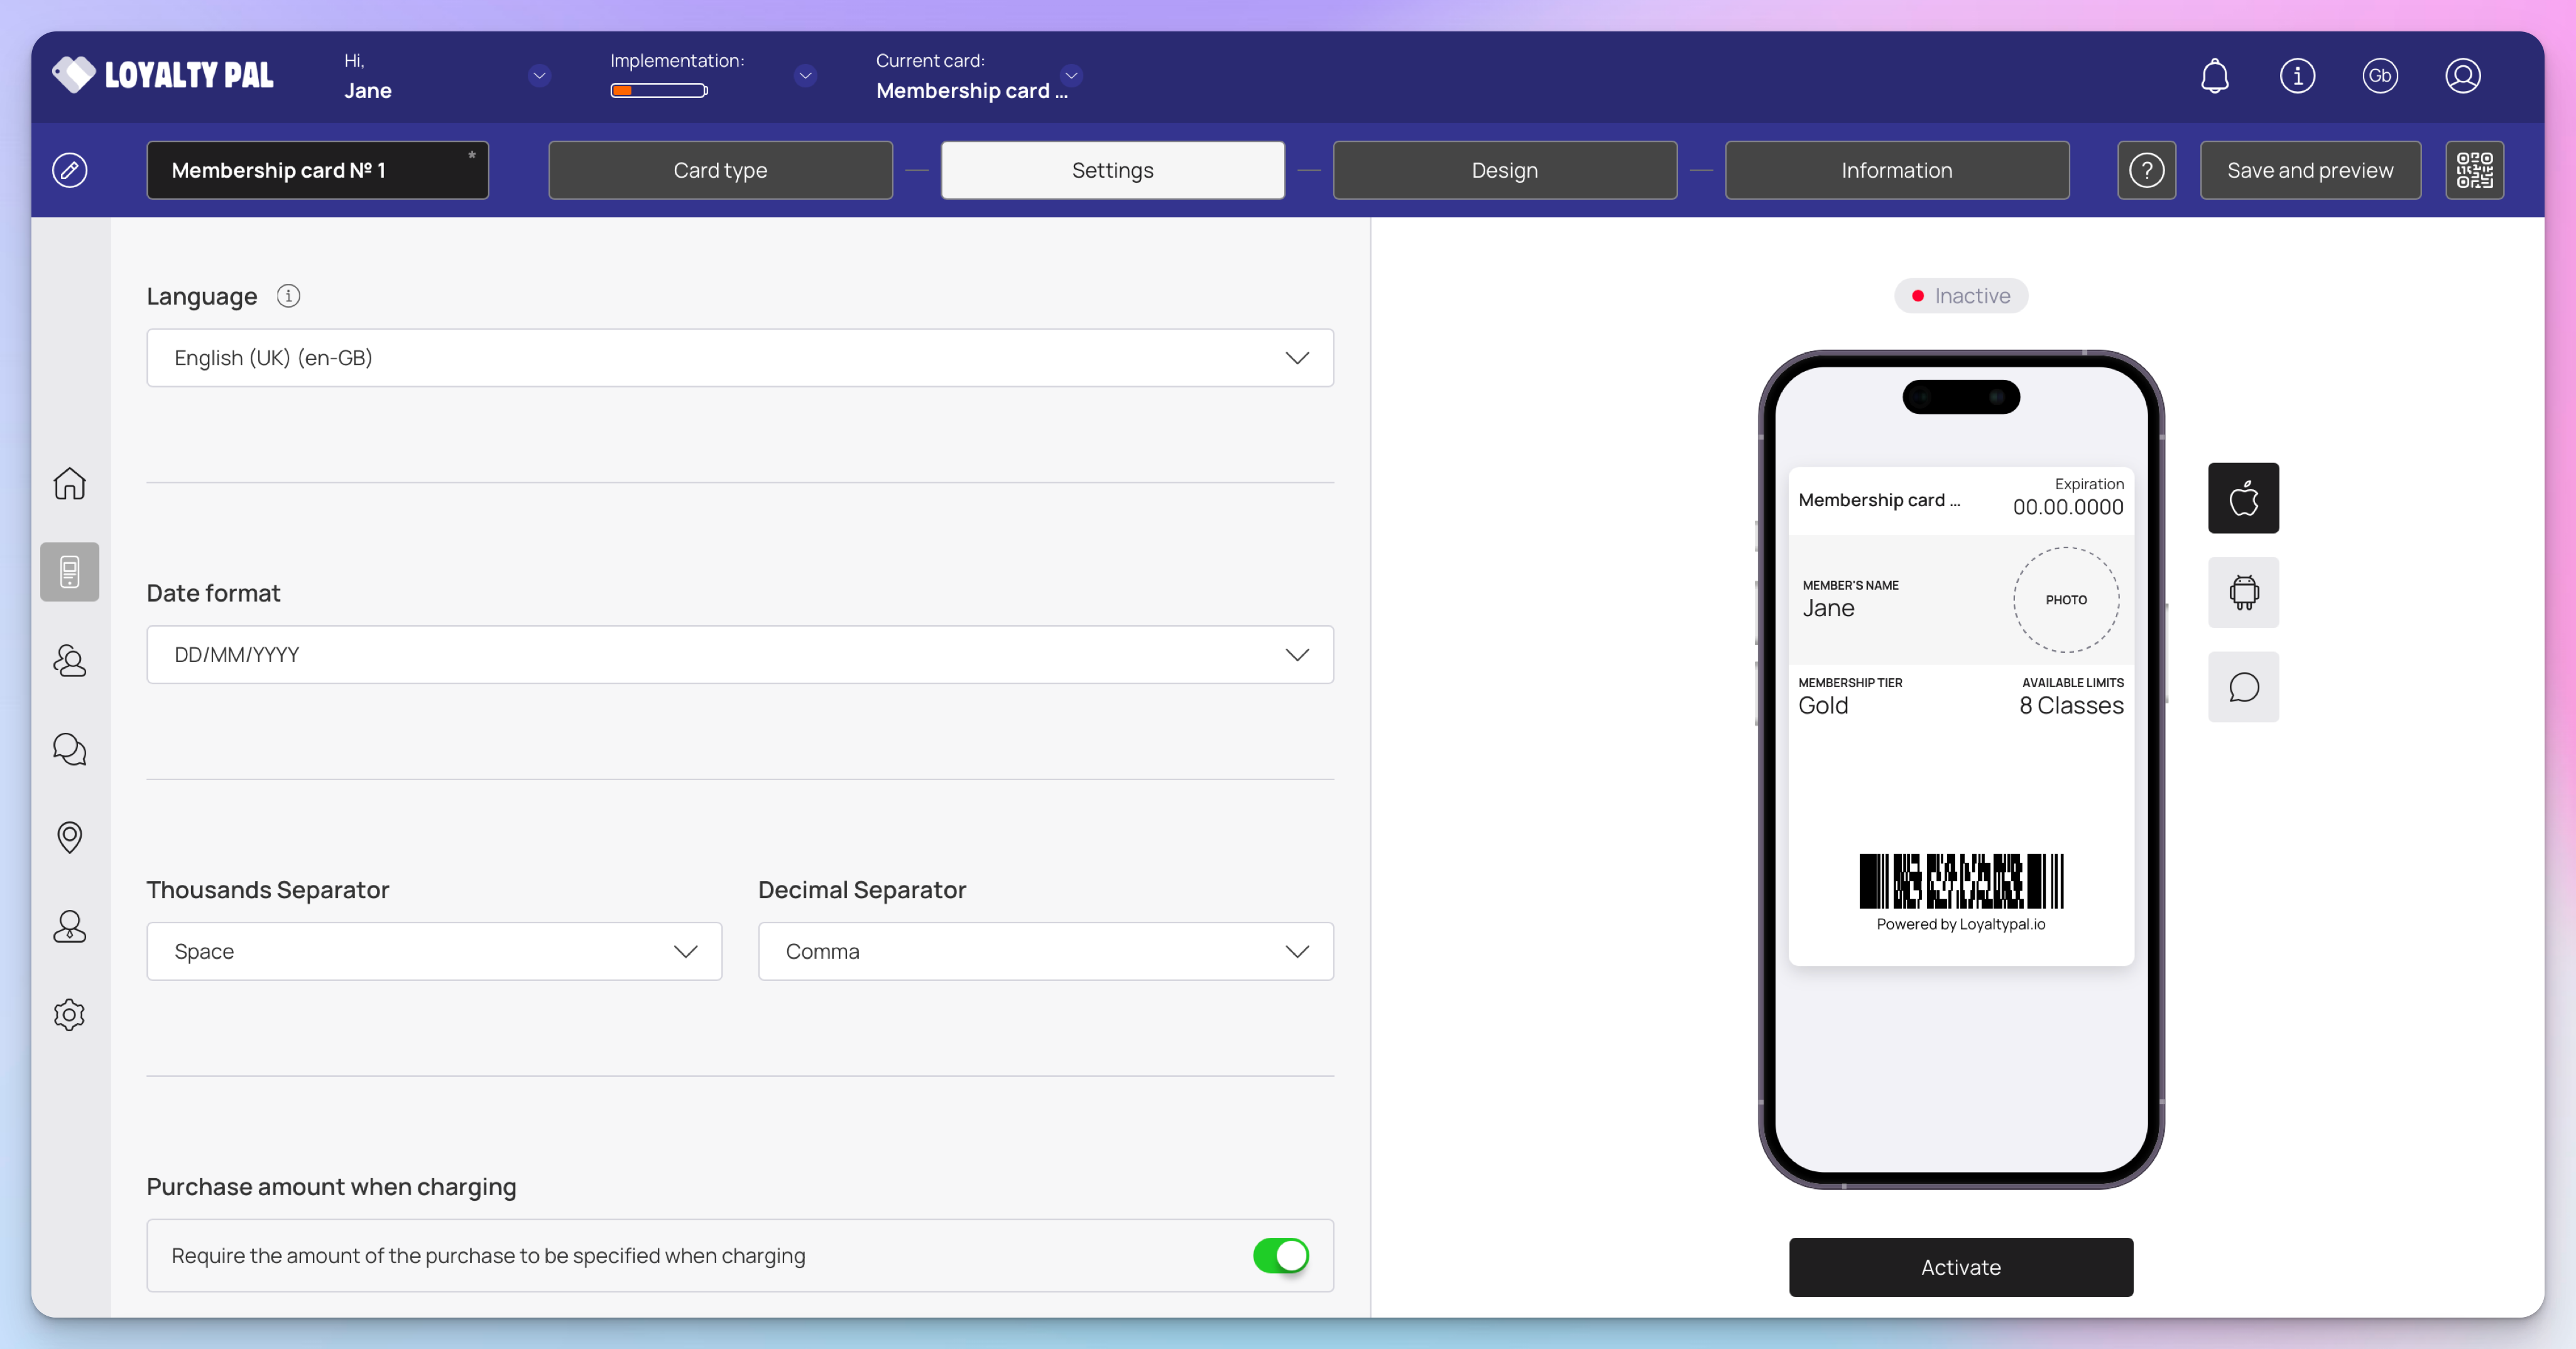Click Save and preview button

[2310, 170]
